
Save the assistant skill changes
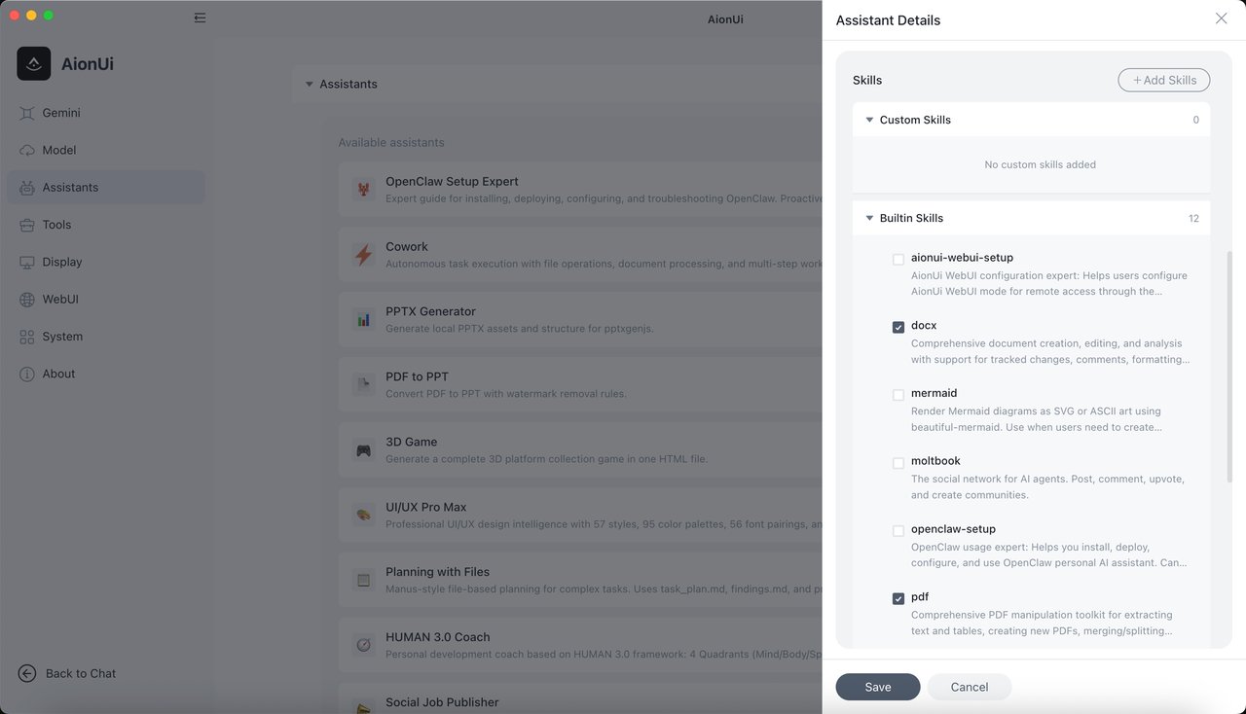(877, 686)
